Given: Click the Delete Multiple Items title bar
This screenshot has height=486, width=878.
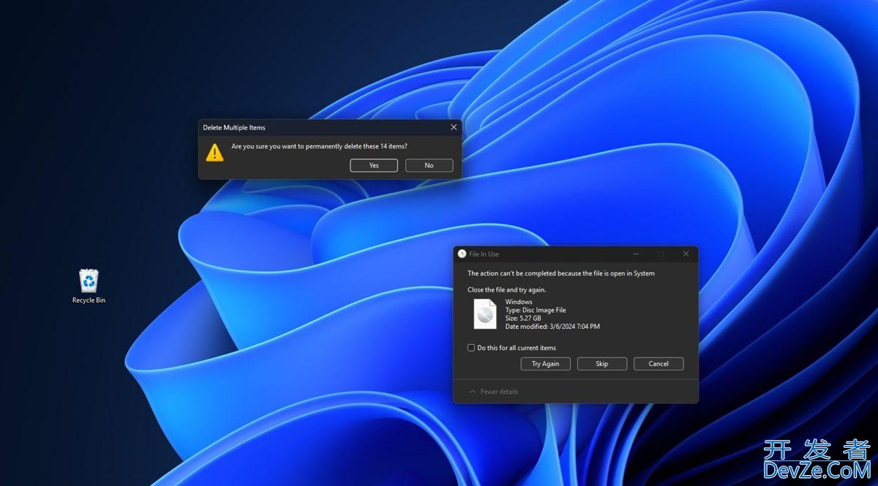Looking at the screenshot, I should (x=307, y=126).
